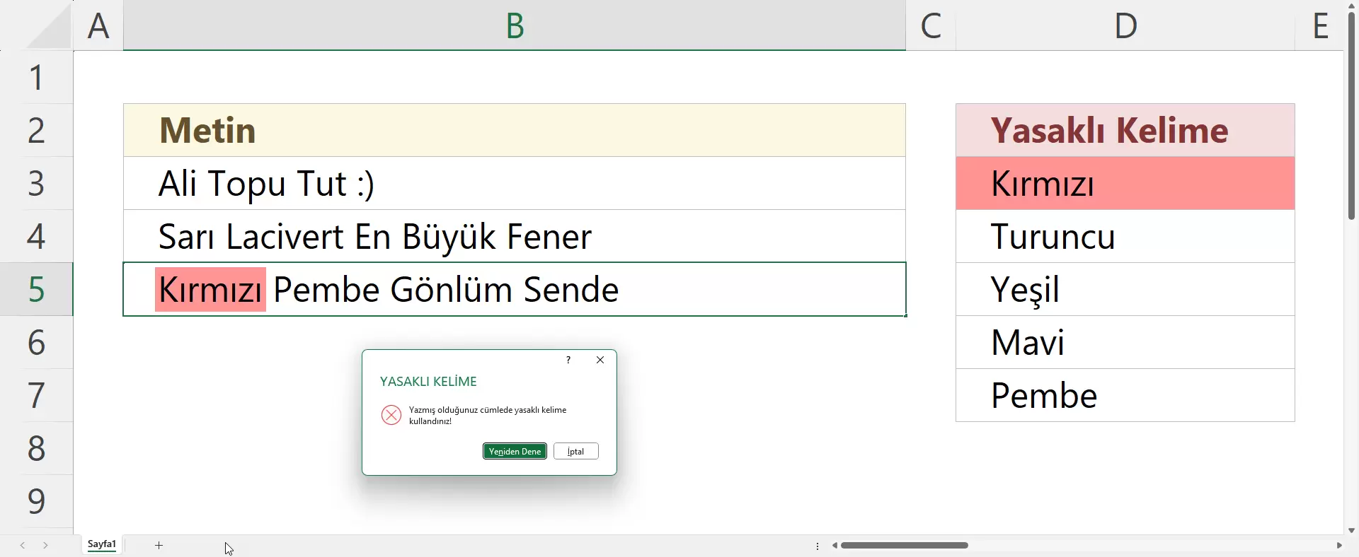This screenshot has height=557, width=1359.
Task: Select column B header
Action: pos(515,25)
